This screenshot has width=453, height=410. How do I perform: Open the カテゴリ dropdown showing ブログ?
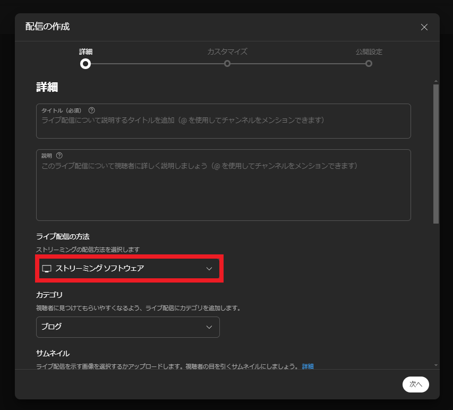[127, 327]
